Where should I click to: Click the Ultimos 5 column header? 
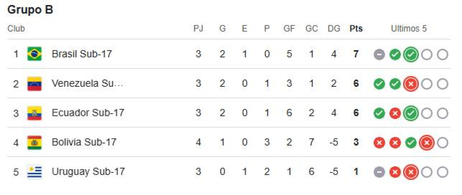409,29
